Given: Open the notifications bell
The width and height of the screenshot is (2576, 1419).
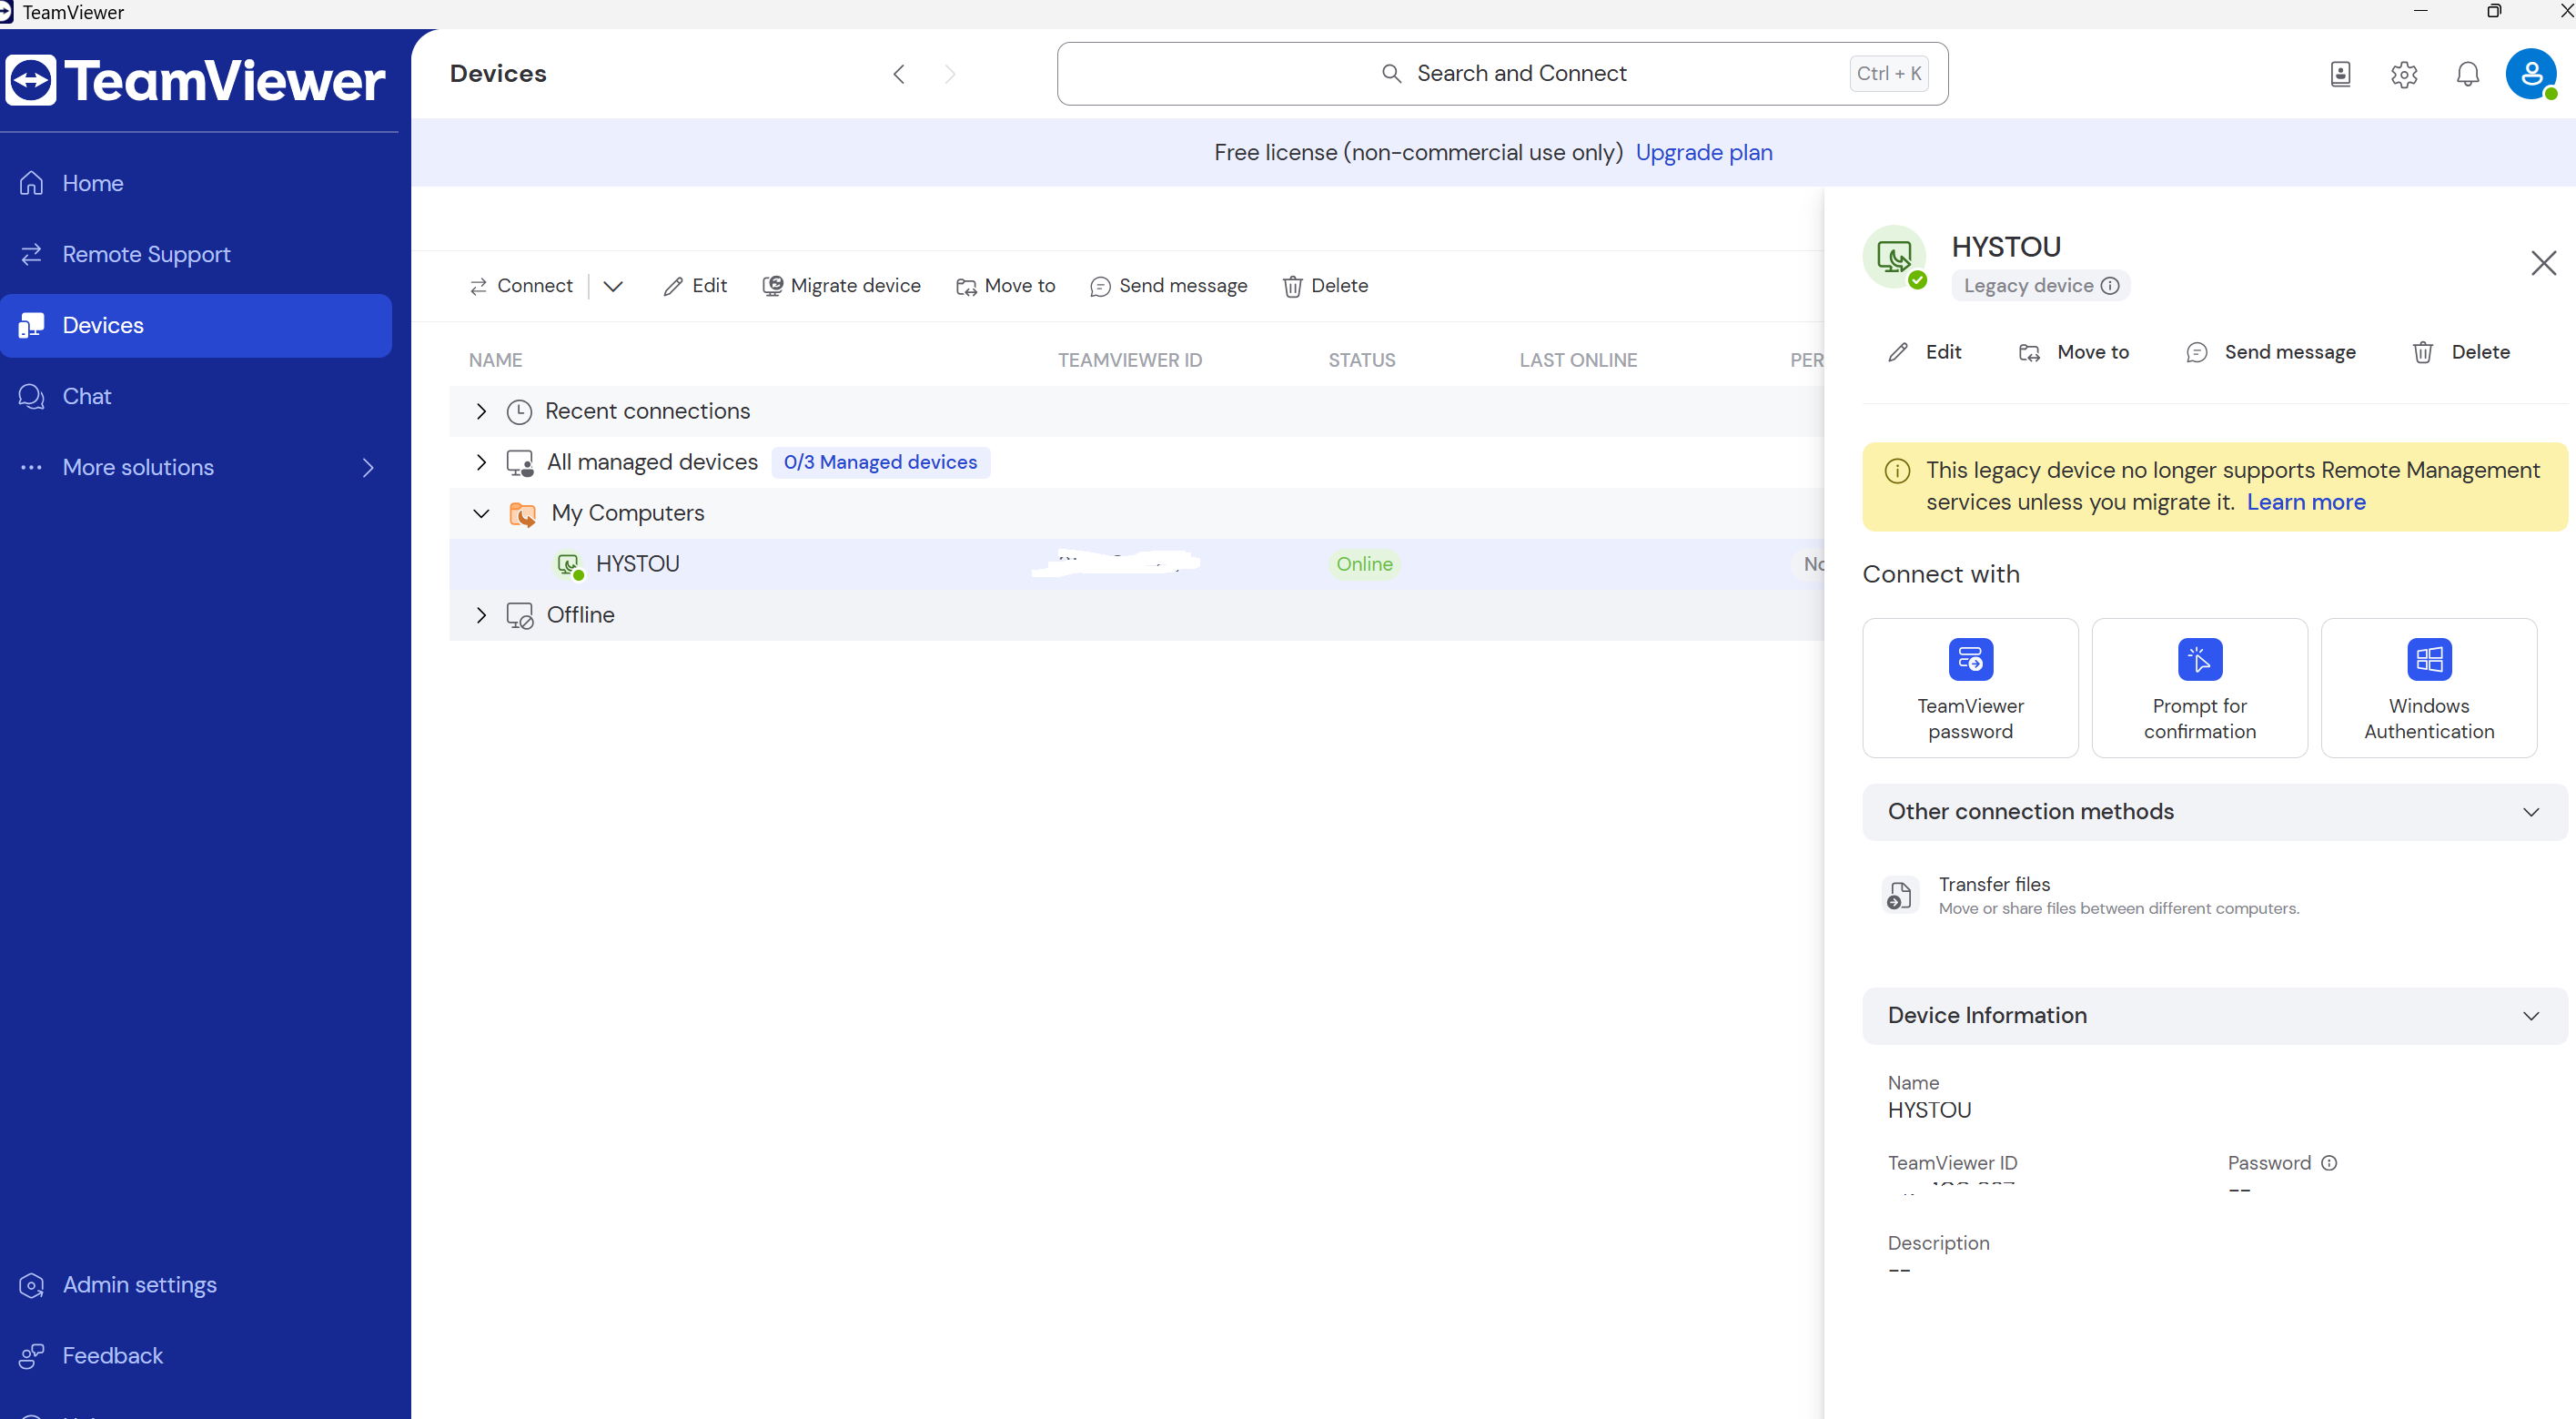Looking at the screenshot, I should pyautogui.click(x=2468, y=74).
